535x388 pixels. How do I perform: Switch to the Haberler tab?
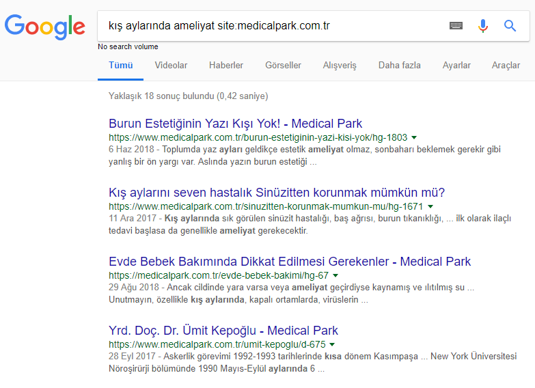(x=226, y=65)
